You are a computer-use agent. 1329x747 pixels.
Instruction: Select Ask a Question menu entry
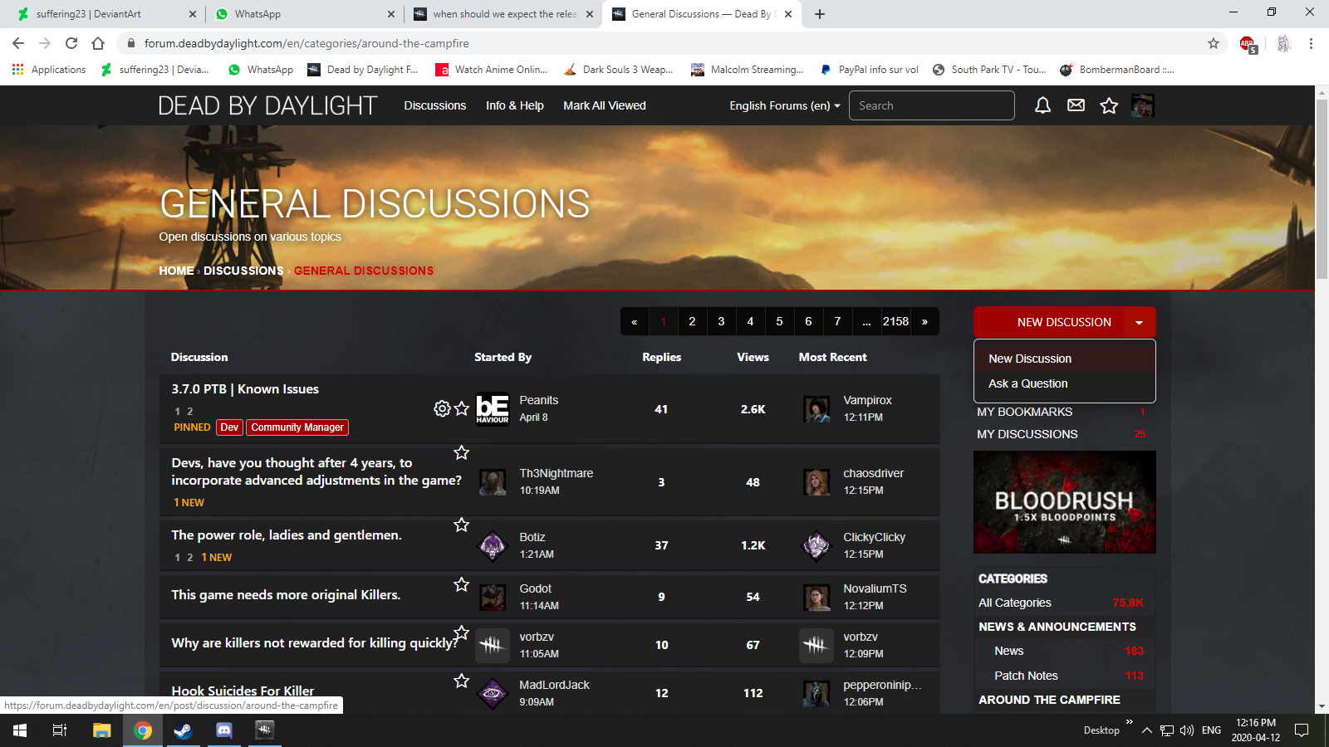coord(1028,383)
